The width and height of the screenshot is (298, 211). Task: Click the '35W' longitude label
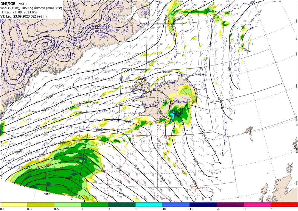[x=87, y=1]
